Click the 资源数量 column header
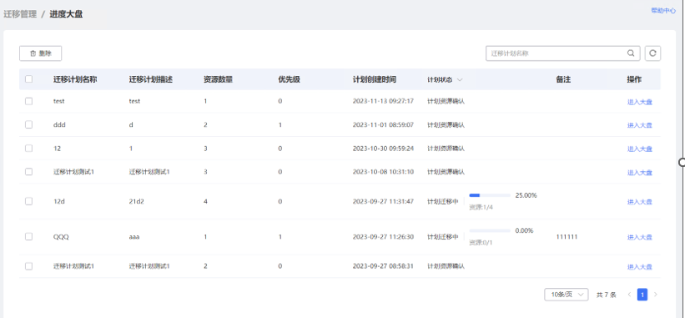The image size is (685, 318). click(218, 79)
